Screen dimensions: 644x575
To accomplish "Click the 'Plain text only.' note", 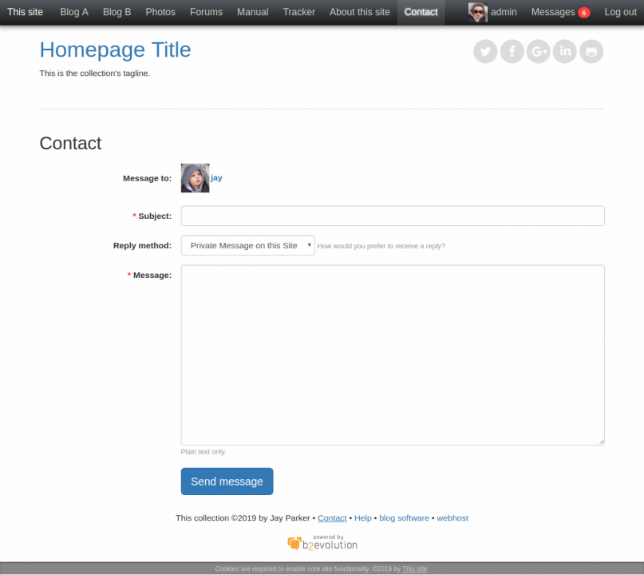I will point(203,452).
